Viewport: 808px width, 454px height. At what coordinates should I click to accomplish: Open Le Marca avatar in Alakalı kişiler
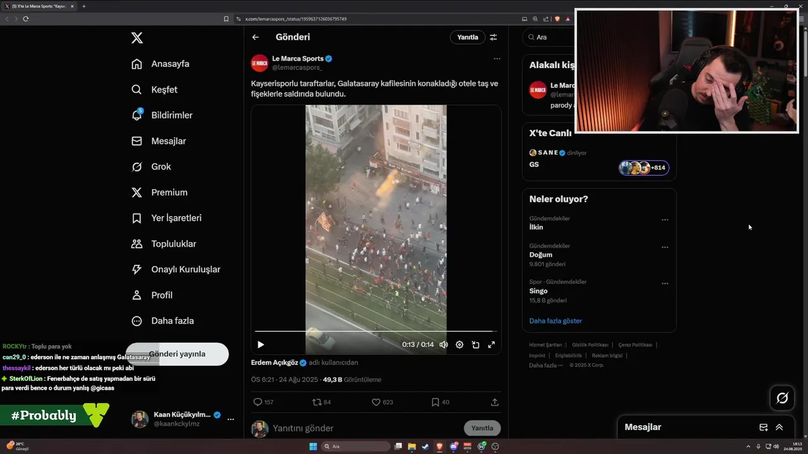coord(538,90)
